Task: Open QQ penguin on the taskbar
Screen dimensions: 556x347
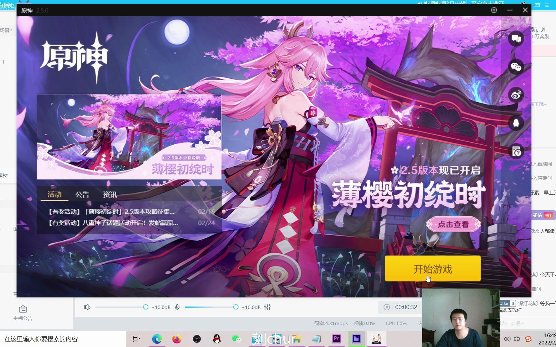Action: click(217, 339)
